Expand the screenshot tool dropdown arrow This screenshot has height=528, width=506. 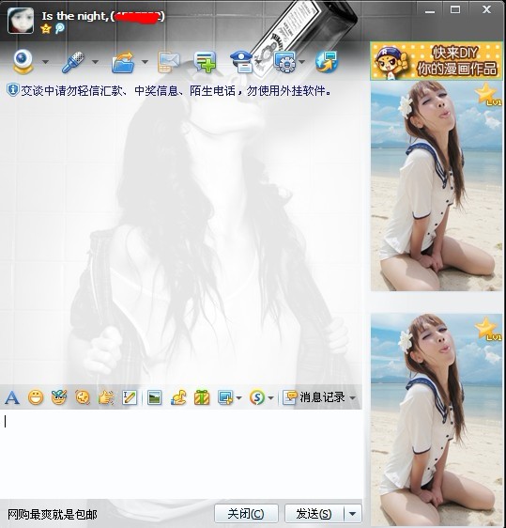tap(238, 398)
